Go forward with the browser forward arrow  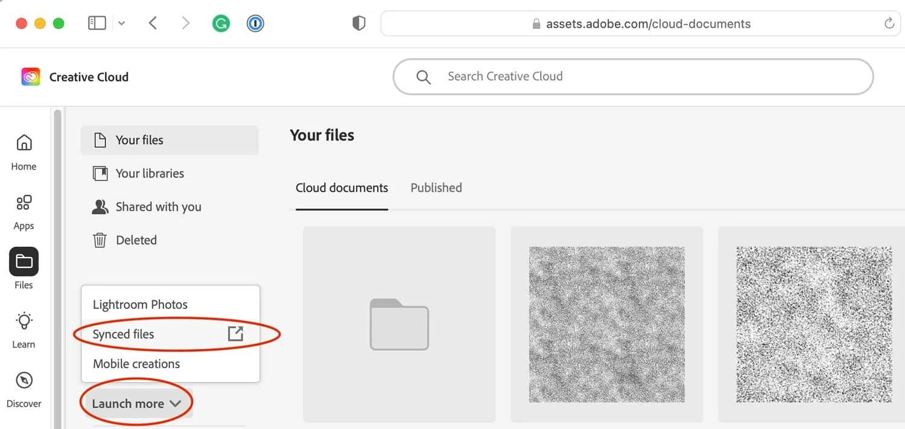186,24
